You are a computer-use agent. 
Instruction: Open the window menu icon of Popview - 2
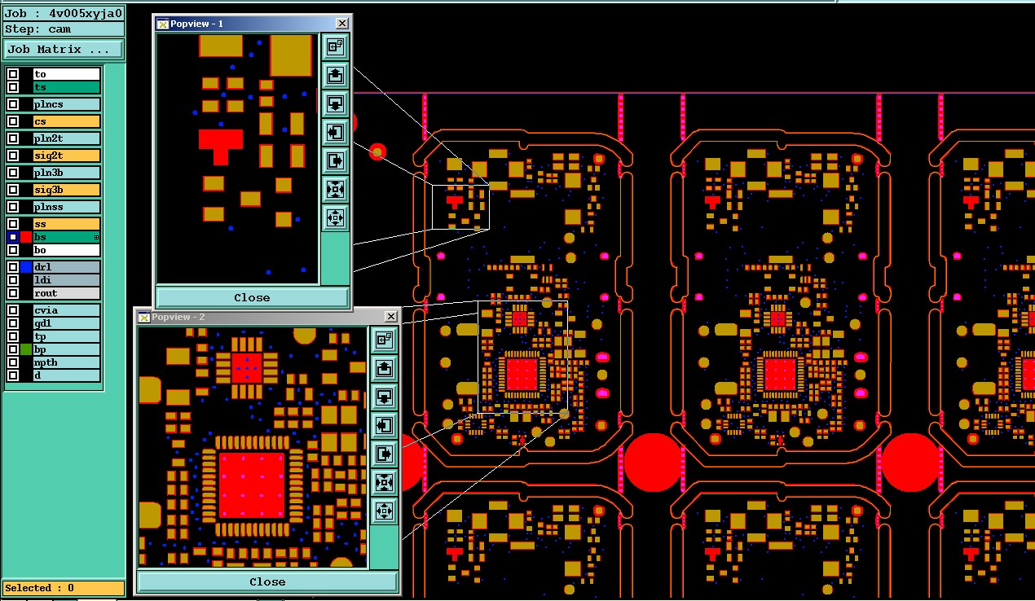143,317
